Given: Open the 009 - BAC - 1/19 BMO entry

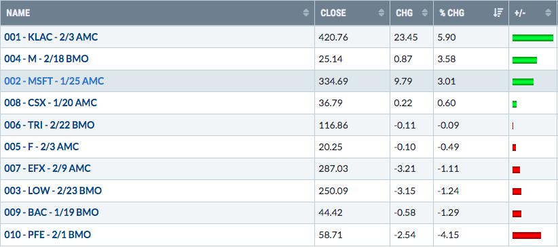Looking at the screenshot, I should click(x=52, y=212).
